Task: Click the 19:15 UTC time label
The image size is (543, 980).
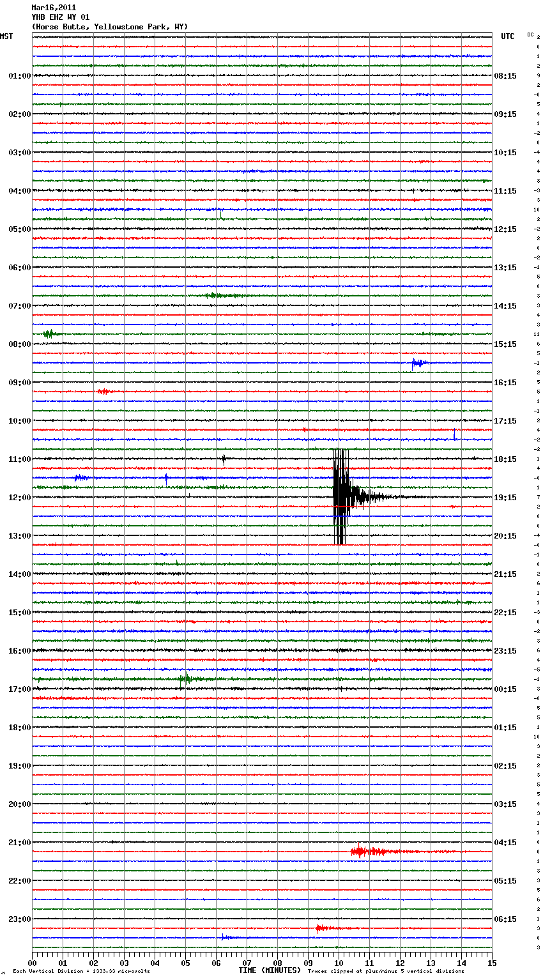Action: (x=505, y=498)
